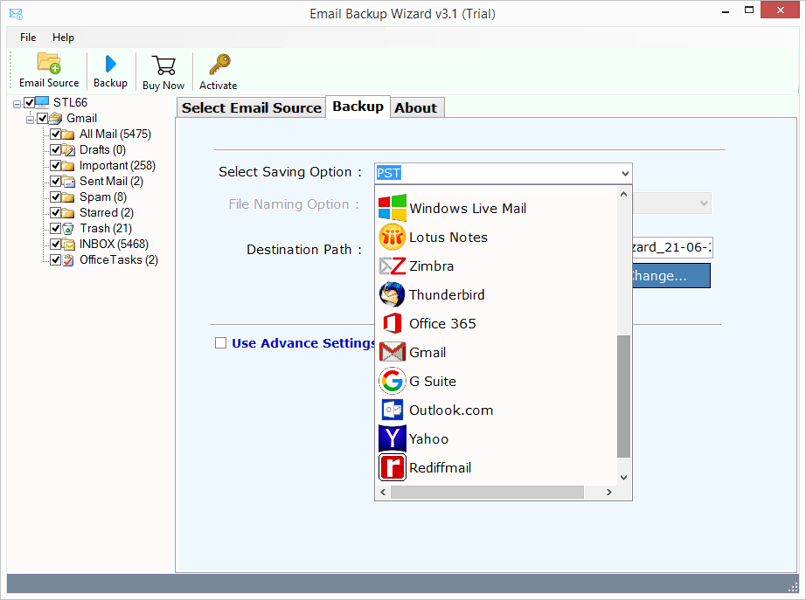Choose the Thunderbird icon
This screenshot has height=600, width=806.
(x=393, y=295)
